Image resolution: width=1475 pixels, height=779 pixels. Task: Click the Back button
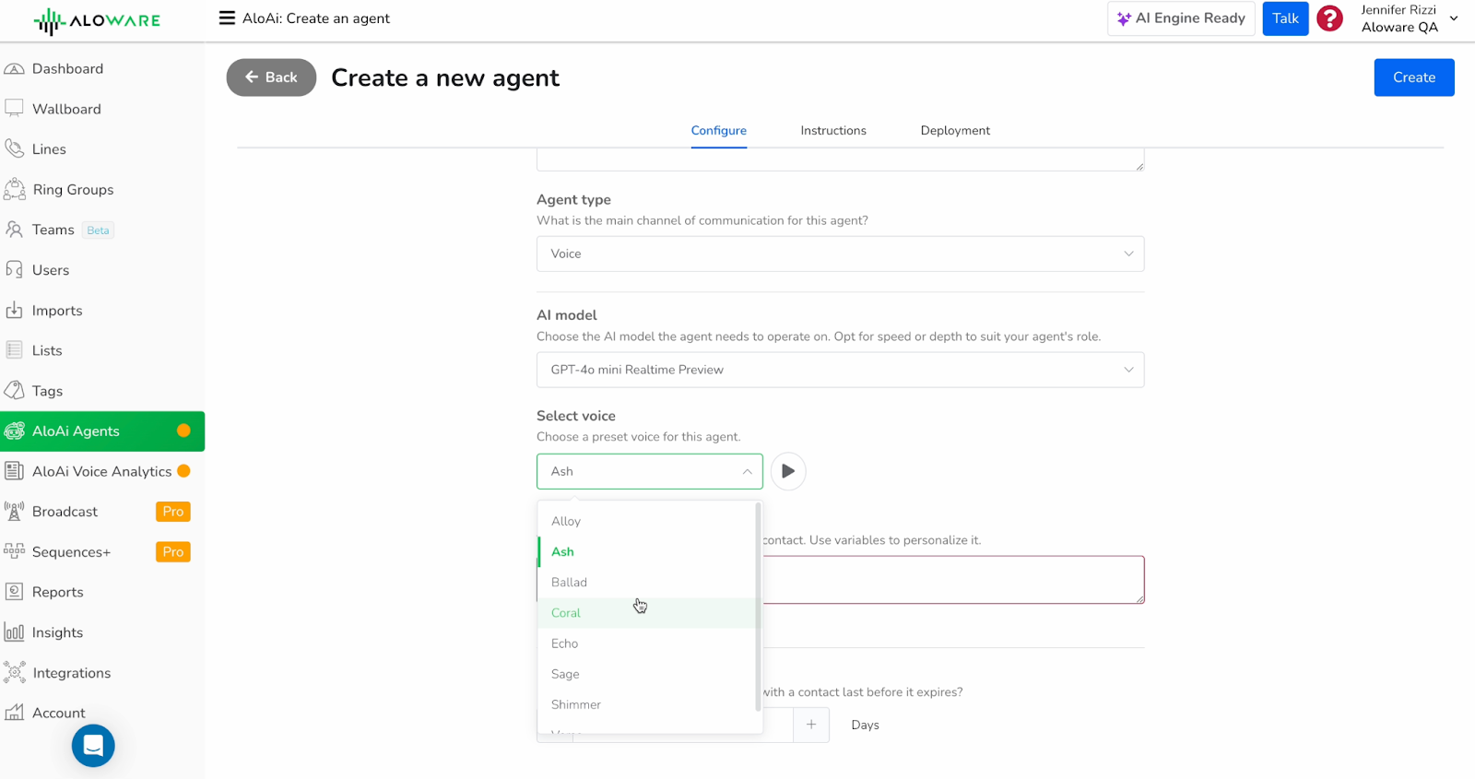click(271, 77)
